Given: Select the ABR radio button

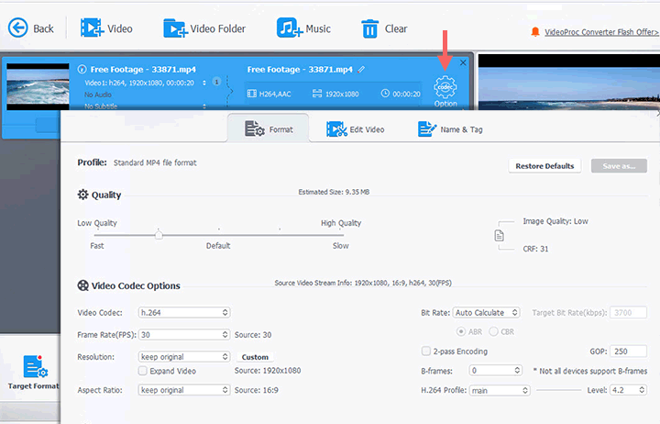Looking at the screenshot, I should (x=461, y=331).
